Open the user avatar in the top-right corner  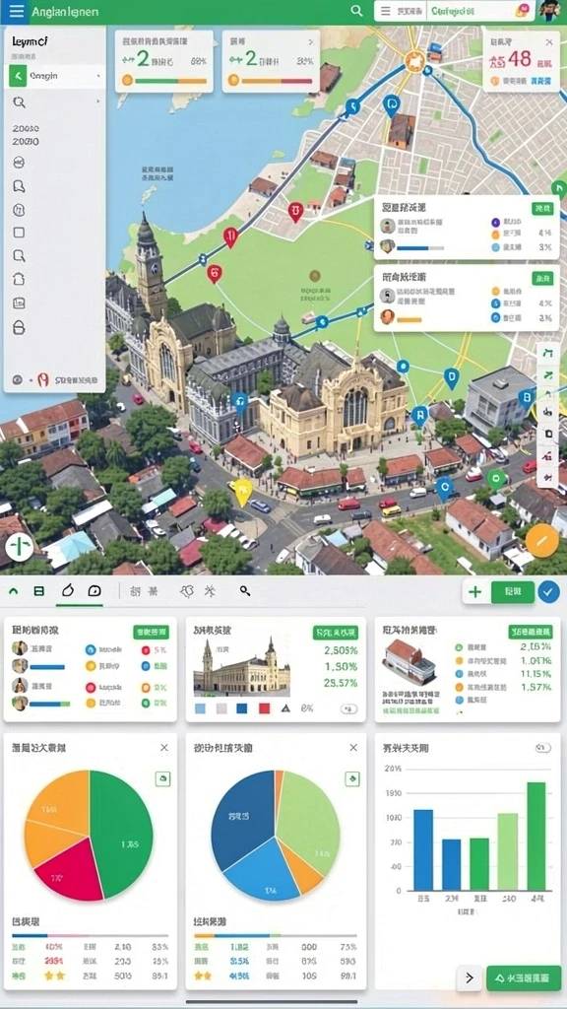[x=550, y=10]
